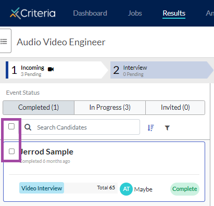Click the '0 Pending' count under Interview
Viewport: 214px width, 206px height.
(x=133, y=74)
